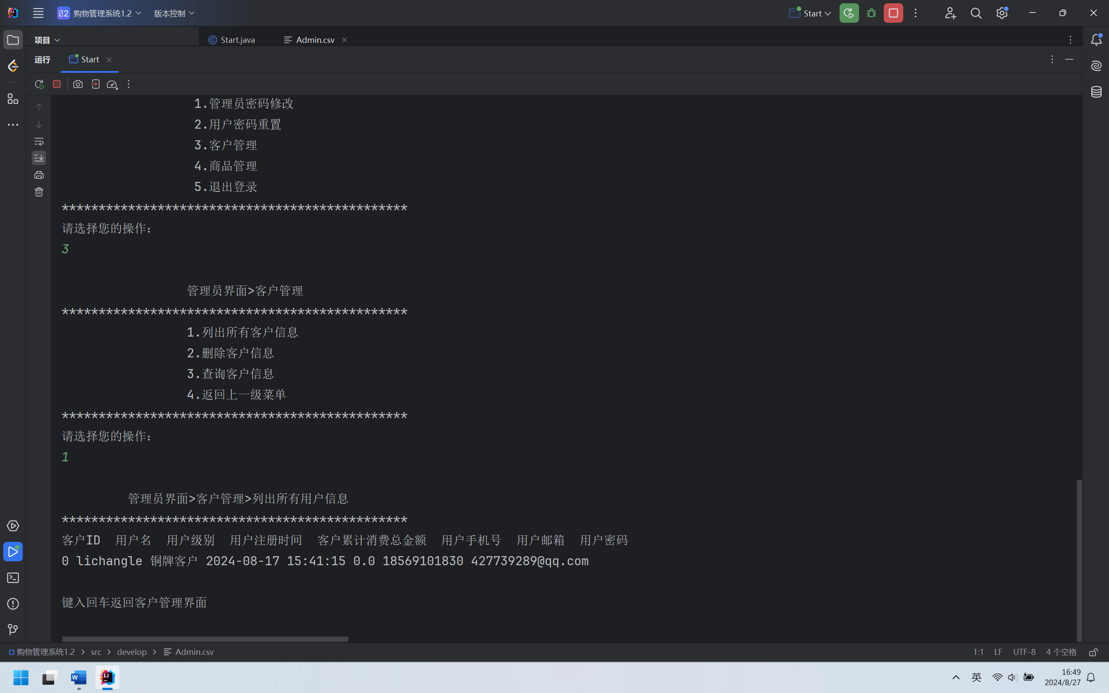Image resolution: width=1109 pixels, height=693 pixels.
Task: Open the Problems tool window
Action: coord(13,604)
